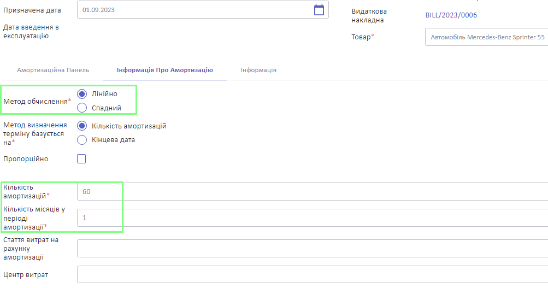Click the Призначена дата label text
548x288 pixels.
32,10
